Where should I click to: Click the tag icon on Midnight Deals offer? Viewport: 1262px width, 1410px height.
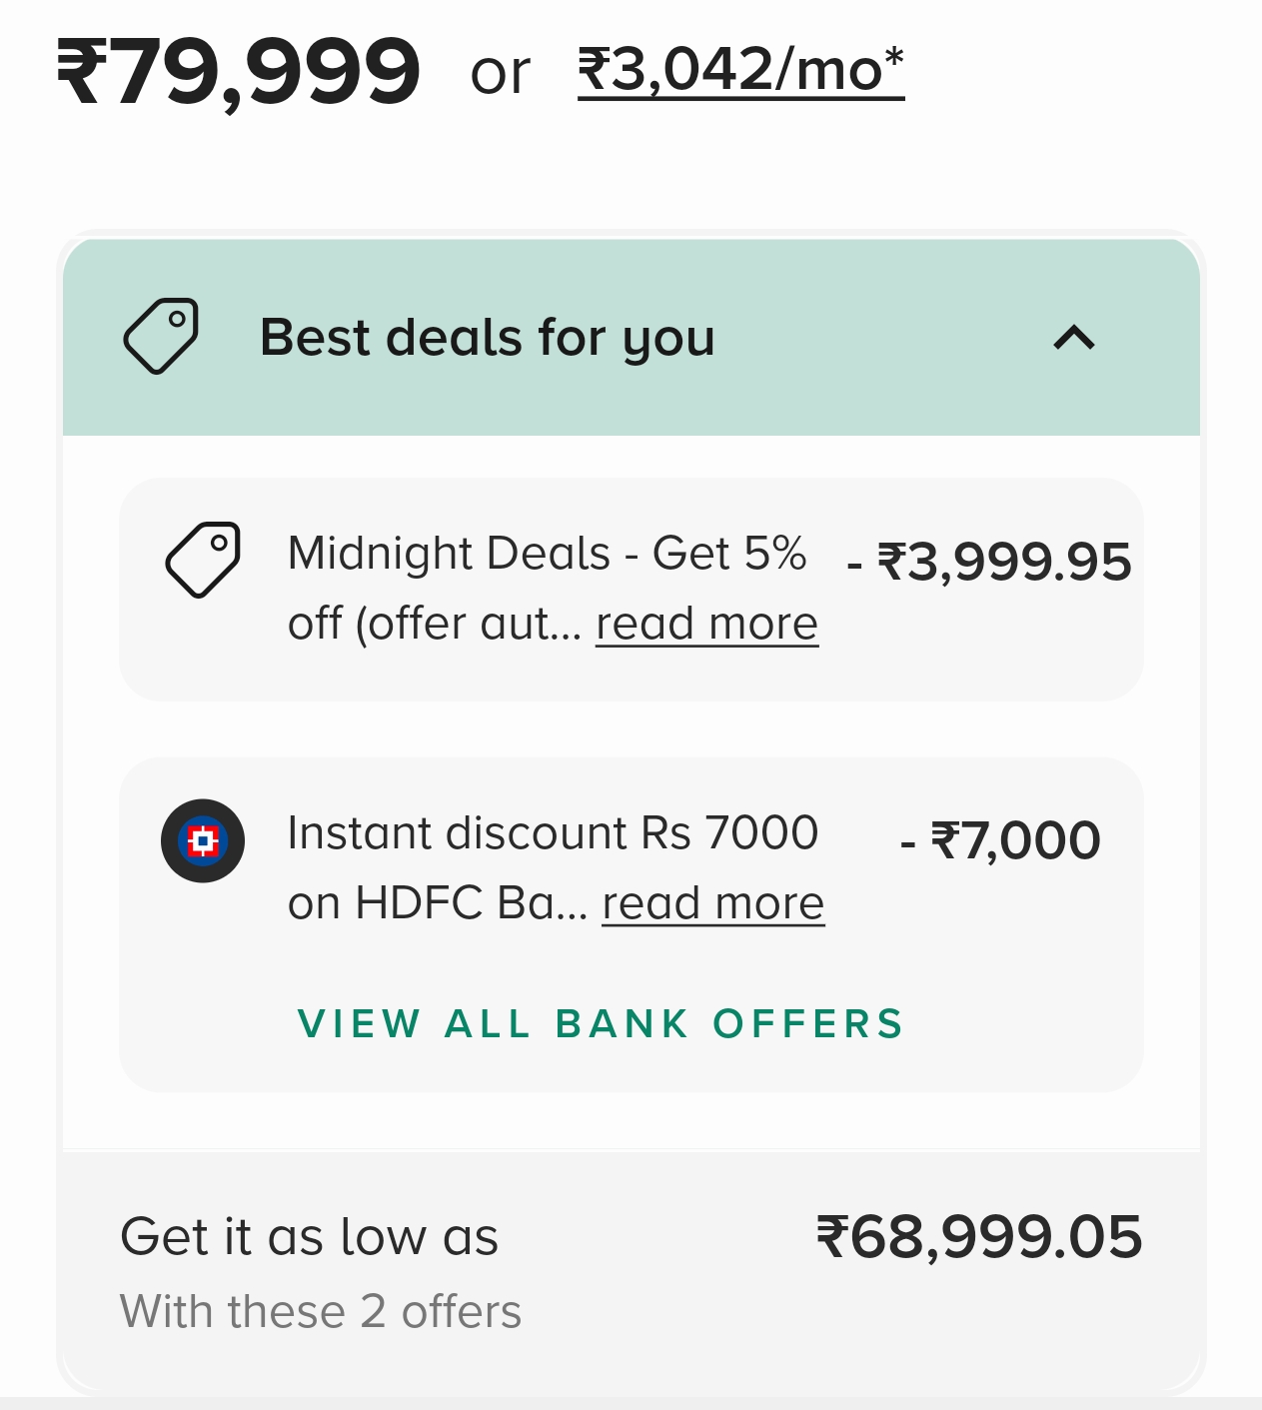pyautogui.click(x=203, y=560)
